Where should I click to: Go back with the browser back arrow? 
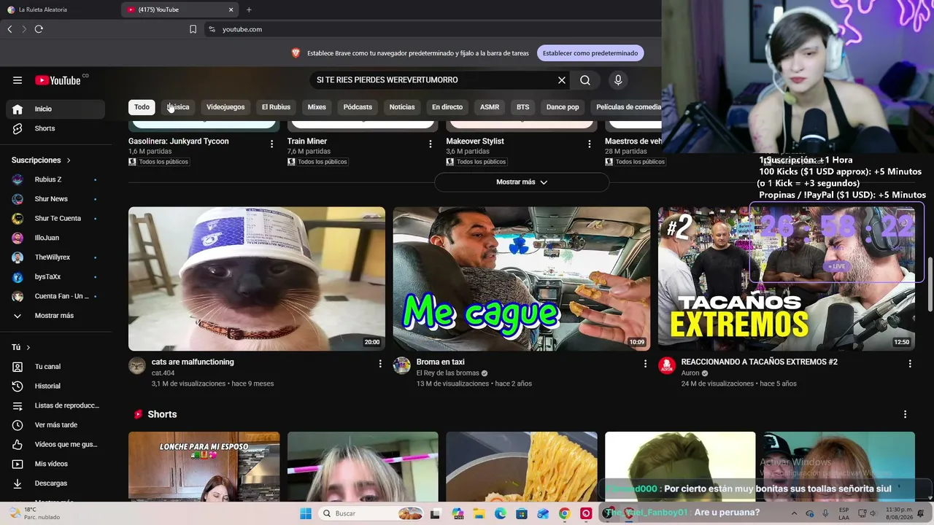tap(9, 29)
